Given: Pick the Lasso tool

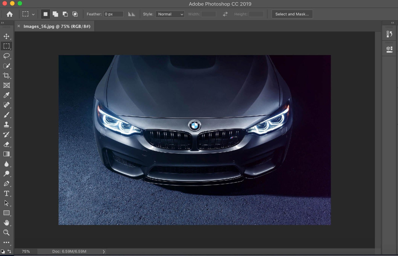Looking at the screenshot, I should [6, 56].
